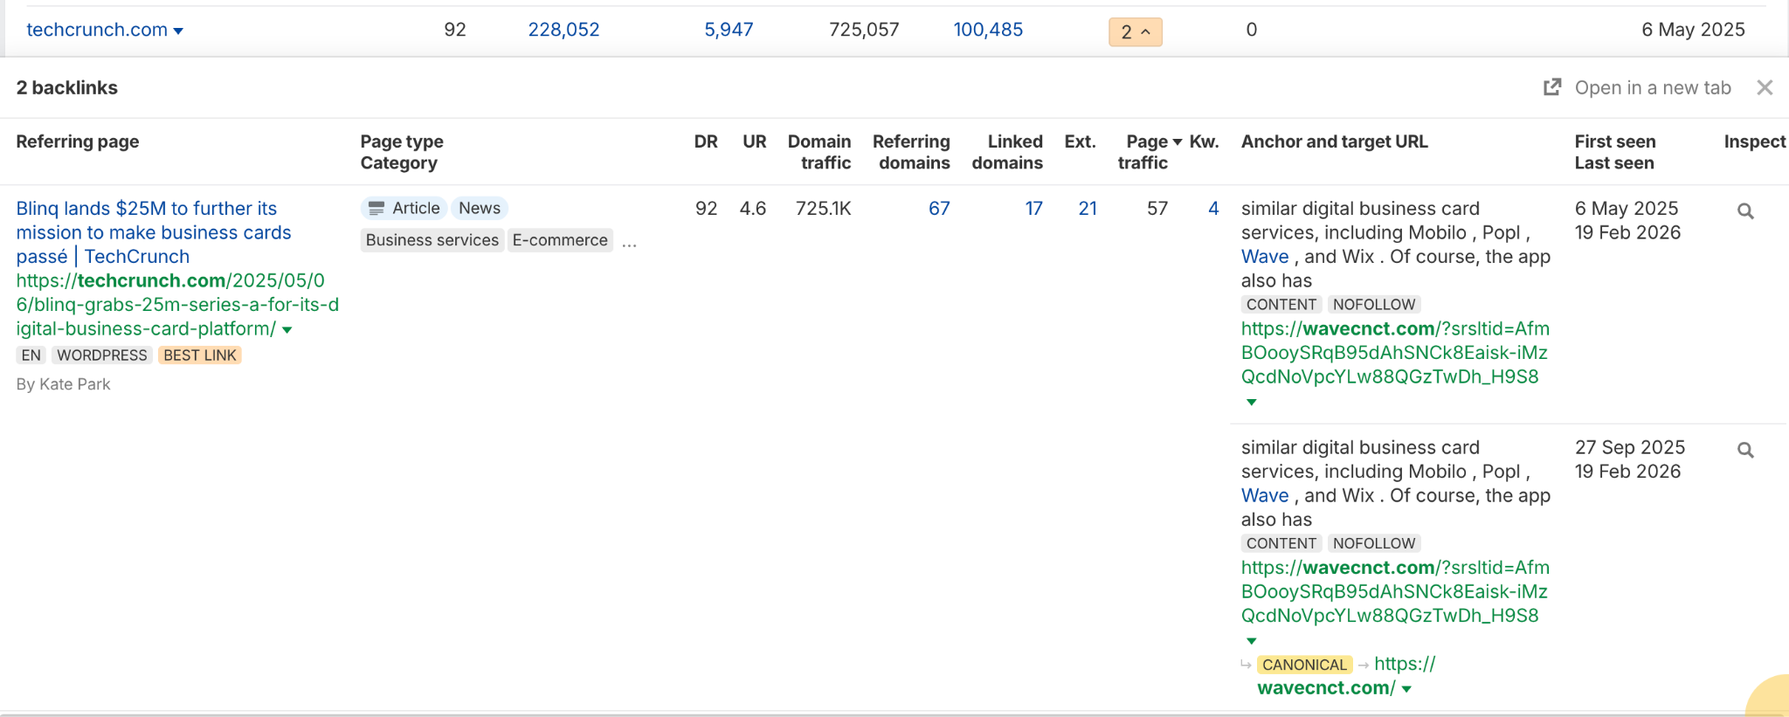Open the canonical https://wavecnct.com/ link
This screenshot has height=717, width=1789.
[x=1346, y=676]
